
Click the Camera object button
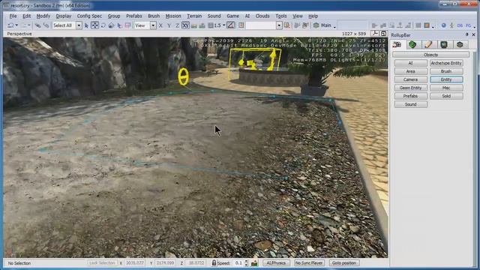411,79
